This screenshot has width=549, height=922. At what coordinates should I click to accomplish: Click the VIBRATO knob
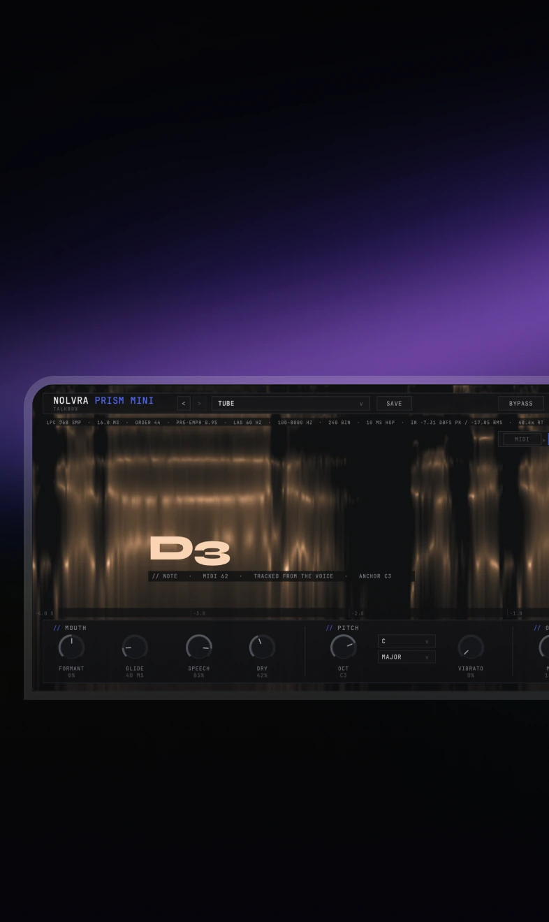[471, 647]
